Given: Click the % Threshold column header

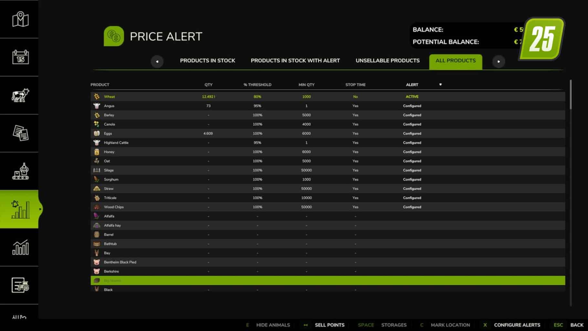Looking at the screenshot, I should coord(257,85).
